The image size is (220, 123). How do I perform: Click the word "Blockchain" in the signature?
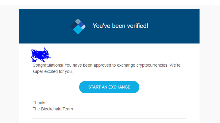pos(51,109)
